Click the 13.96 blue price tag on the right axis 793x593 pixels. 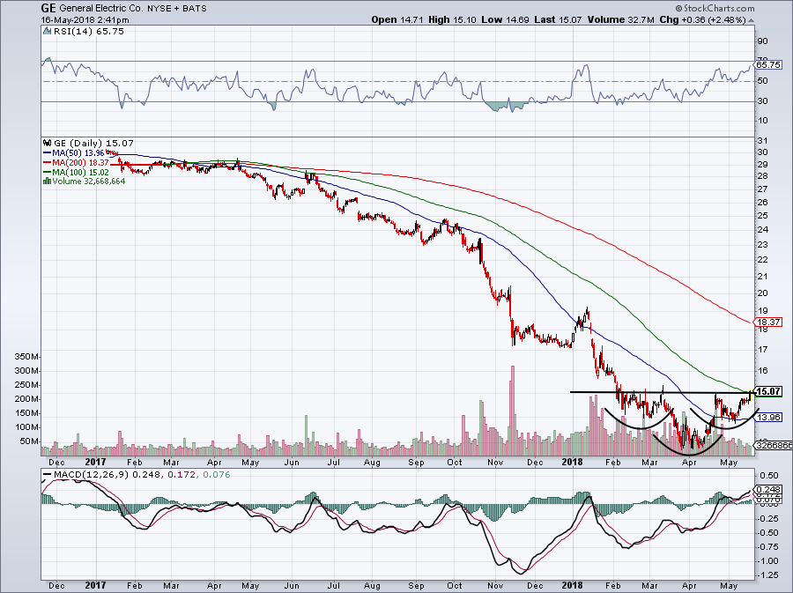click(x=768, y=417)
